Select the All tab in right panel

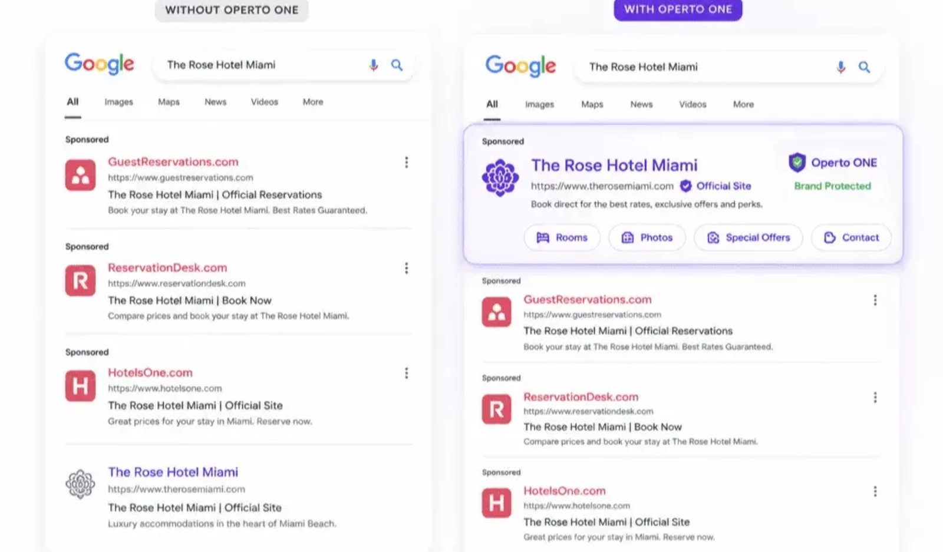[x=492, y=104]
